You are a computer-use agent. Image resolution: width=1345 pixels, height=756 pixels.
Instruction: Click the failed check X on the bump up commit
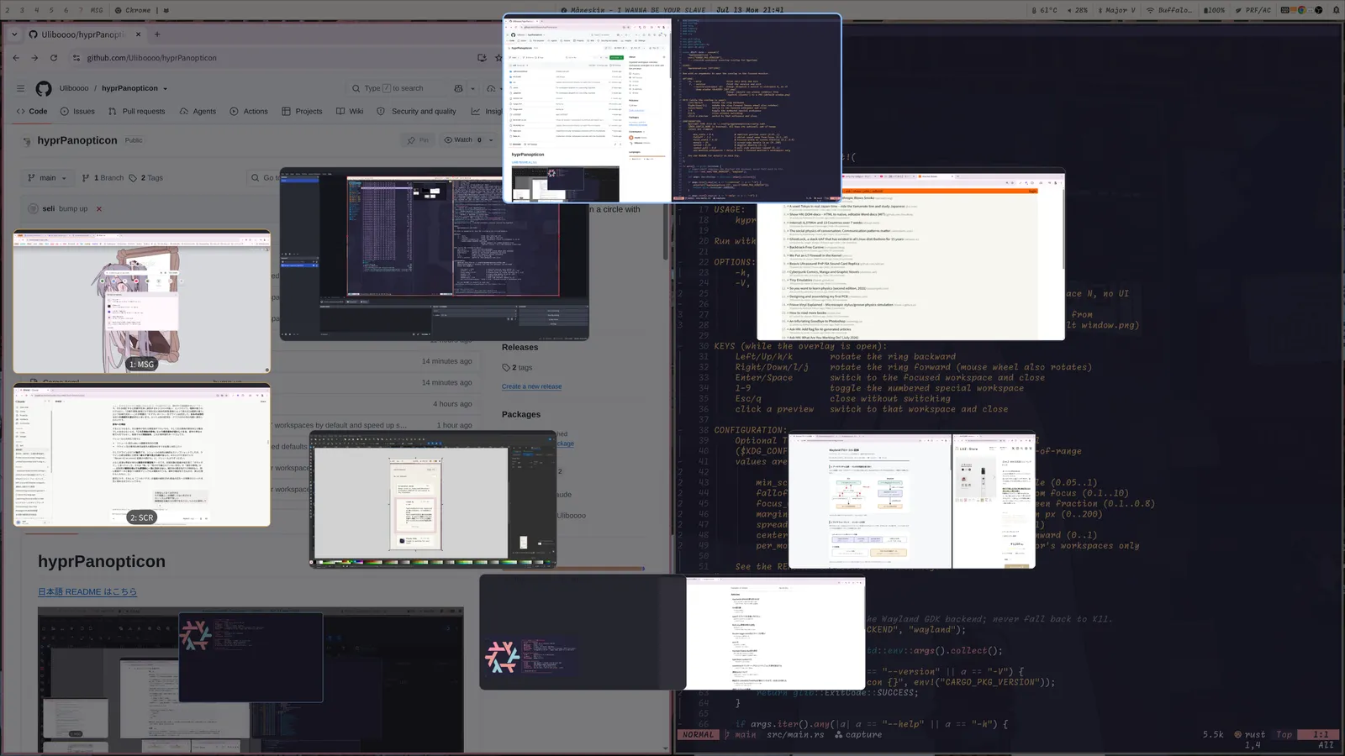tap(98, 208)
